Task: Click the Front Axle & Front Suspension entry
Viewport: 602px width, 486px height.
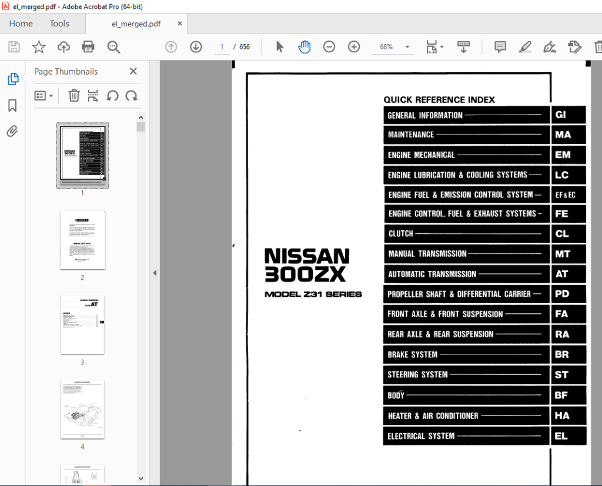Action: point(484,314)
